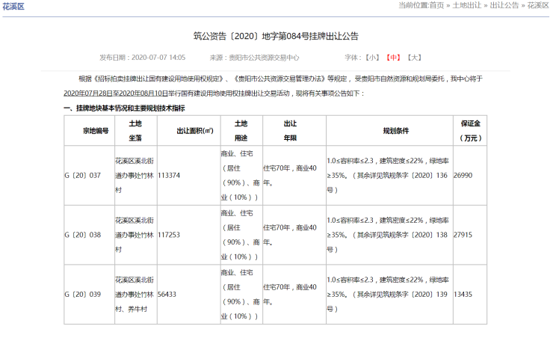The height and width of the screenshot is (338, 553).
Task: Open 出让公告 breadcrumb link
Action: [504, 5]
